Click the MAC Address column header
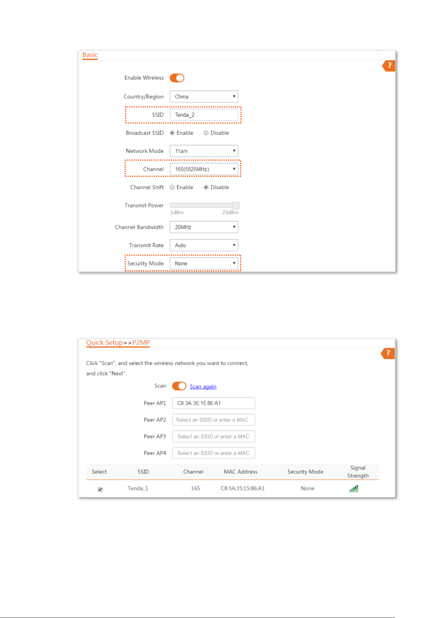 point(240,472)
